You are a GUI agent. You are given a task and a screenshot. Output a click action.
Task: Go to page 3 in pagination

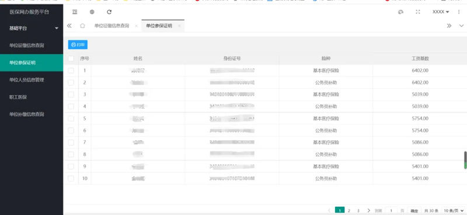click(x=358, y=210)
